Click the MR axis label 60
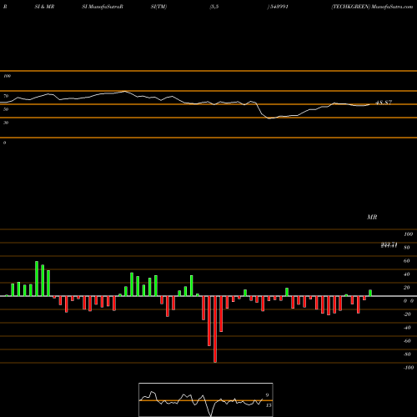The image size is (417, 417). tap(407, 261)
